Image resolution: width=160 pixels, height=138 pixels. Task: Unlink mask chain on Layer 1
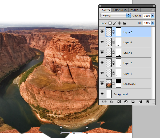tap(114, 73)
